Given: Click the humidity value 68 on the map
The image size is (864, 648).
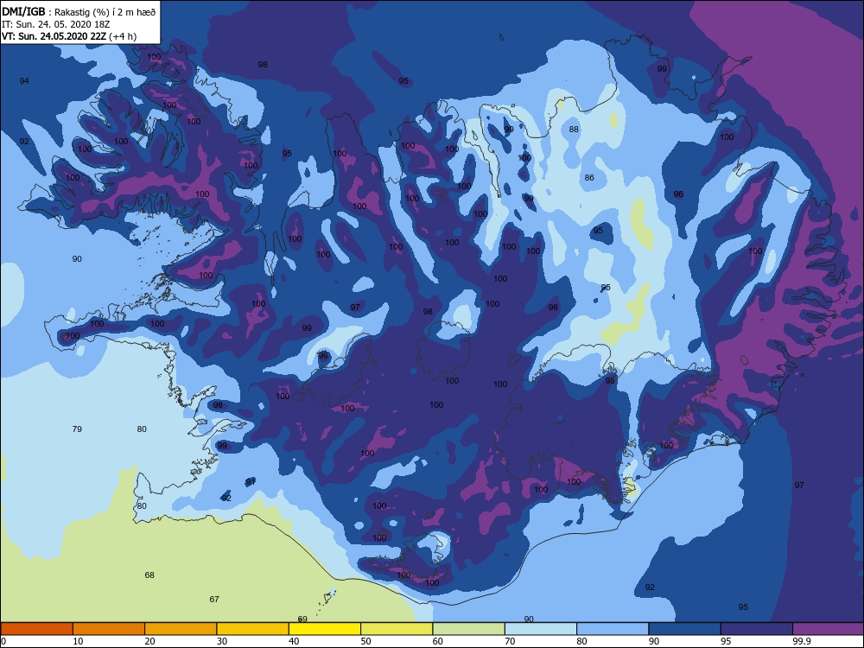Looking at the screenshot, I should [x=149, y=575].
